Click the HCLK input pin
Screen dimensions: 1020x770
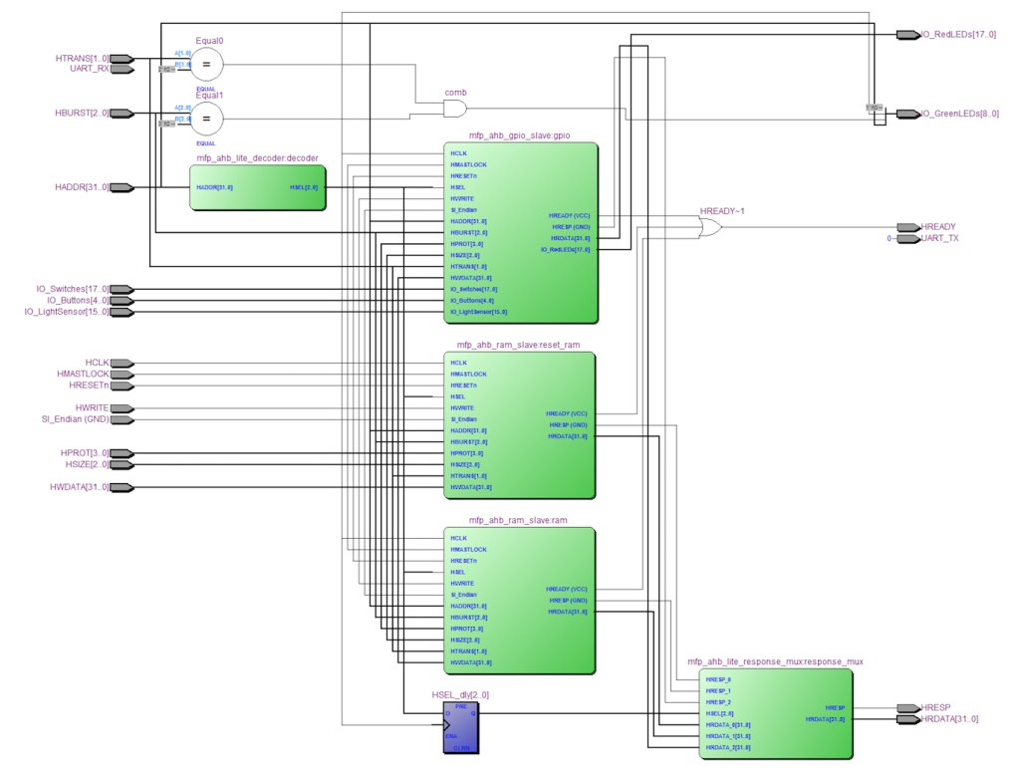click(122, 363)
